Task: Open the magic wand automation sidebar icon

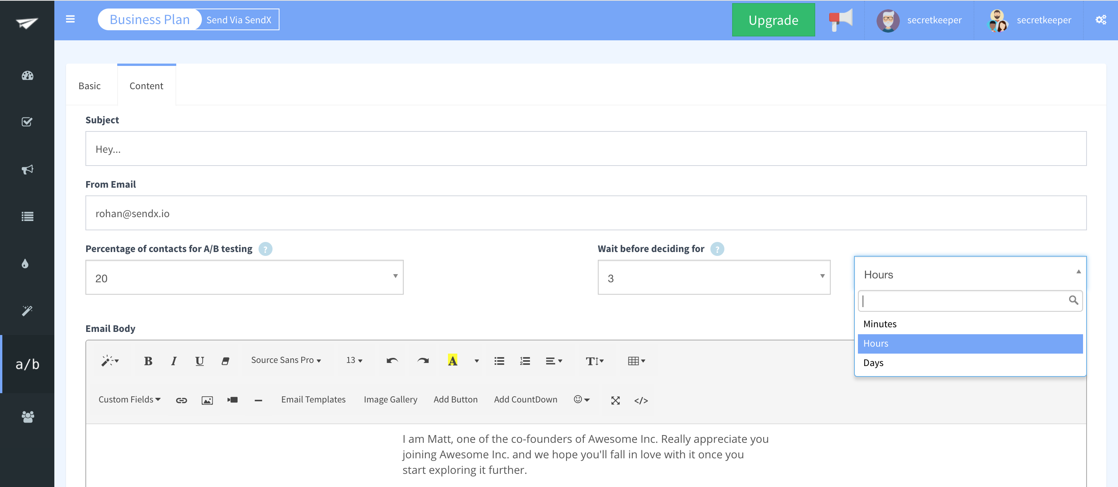Action: point(27,311)
